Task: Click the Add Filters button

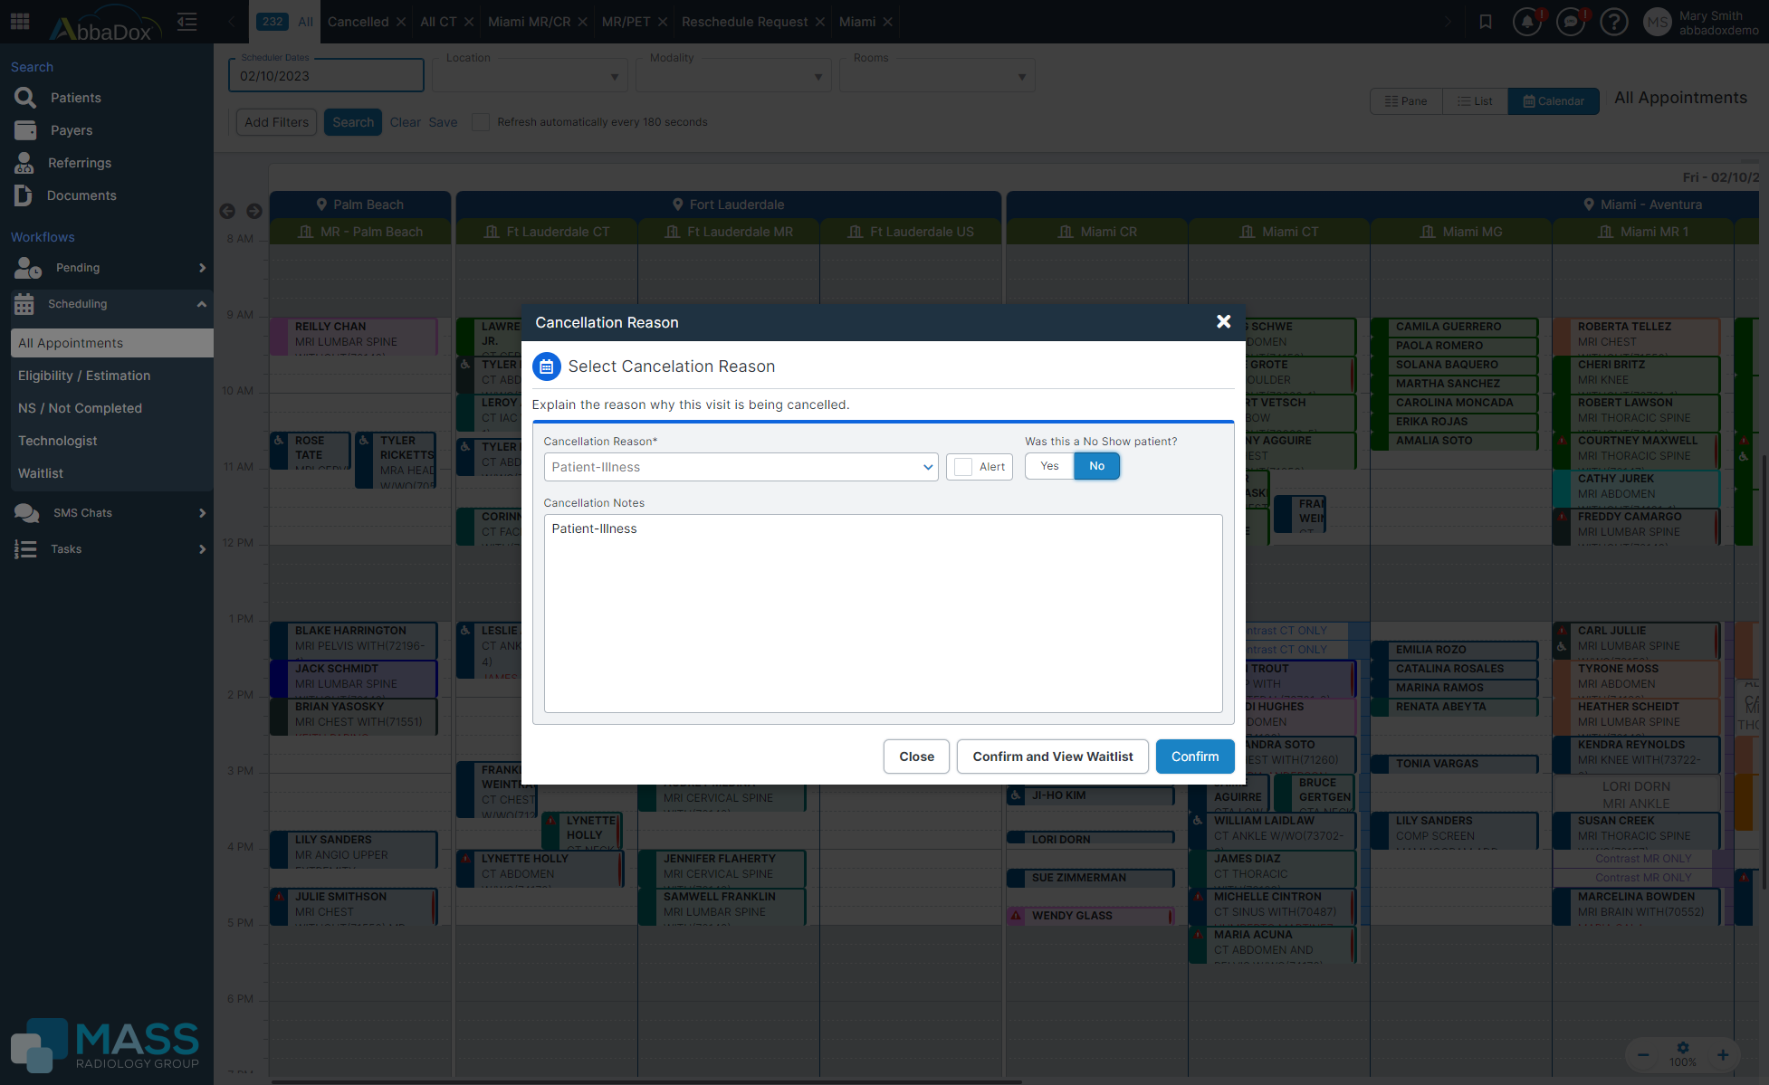Action: tap(275, 121)
